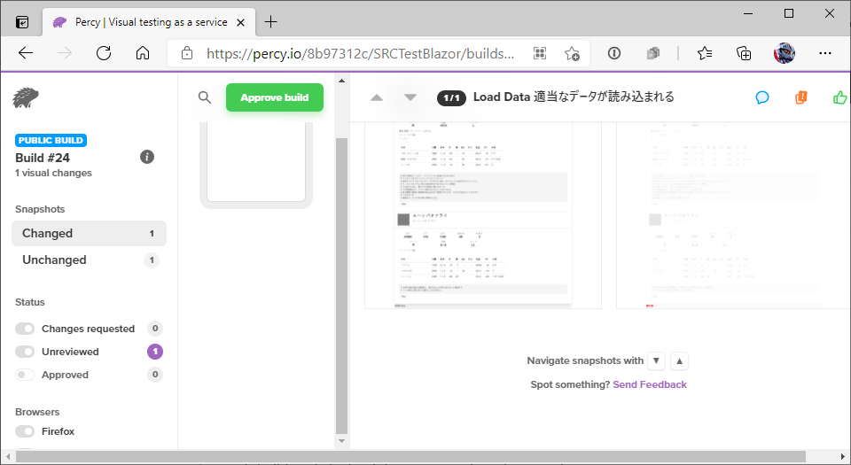View site info via the lock icon
Screen dimensions: 851x465
coord(187,53)
